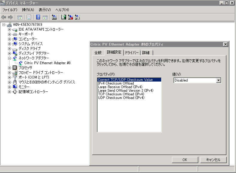
Task: Expand the キーボード node
Action: [x=9, y=34]
